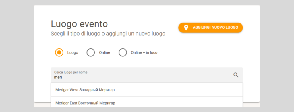The height and width of the screenshot is (112, 294).
Task: Click the map pin icon on orange button
Action: 186,28
